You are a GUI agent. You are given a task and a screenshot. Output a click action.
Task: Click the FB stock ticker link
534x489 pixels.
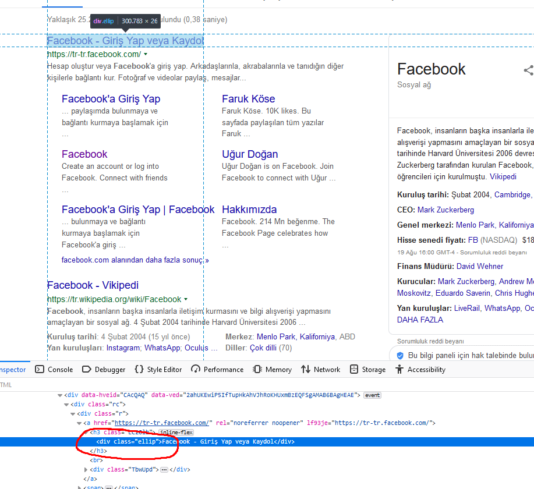[x=473, y=240]
